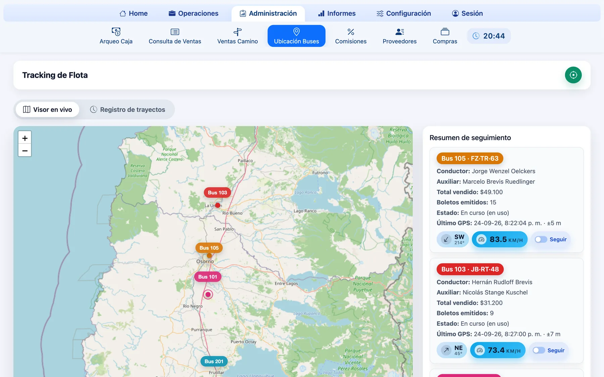The image size is (604, 377).
Task: Select the Bus 105 · FZ·TR·63 card header
Action: [470, 158]
